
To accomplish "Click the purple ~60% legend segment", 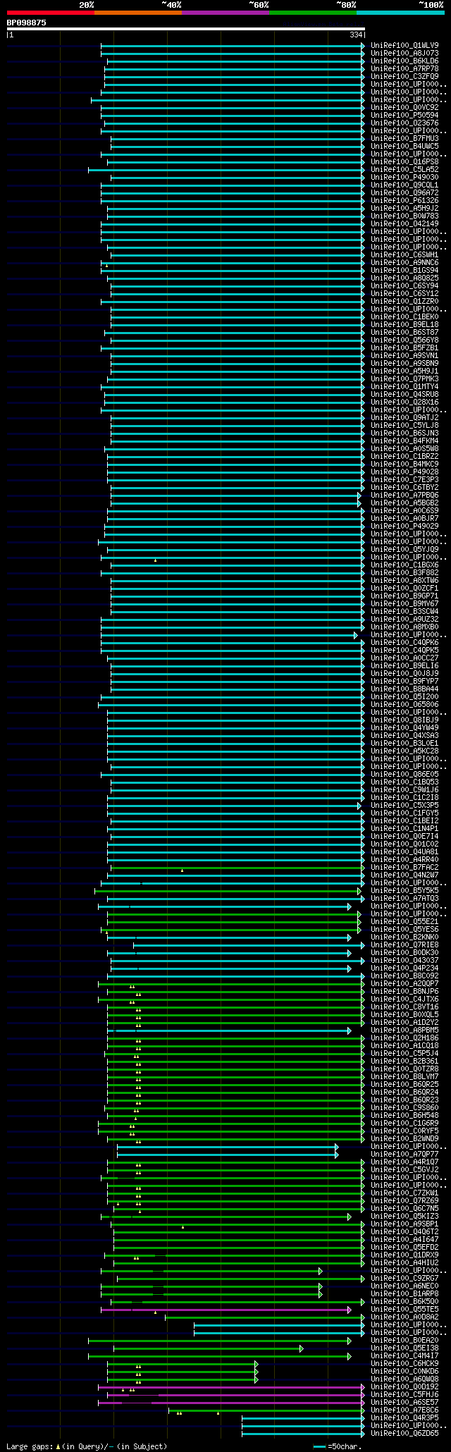I will tap(225, 13).
